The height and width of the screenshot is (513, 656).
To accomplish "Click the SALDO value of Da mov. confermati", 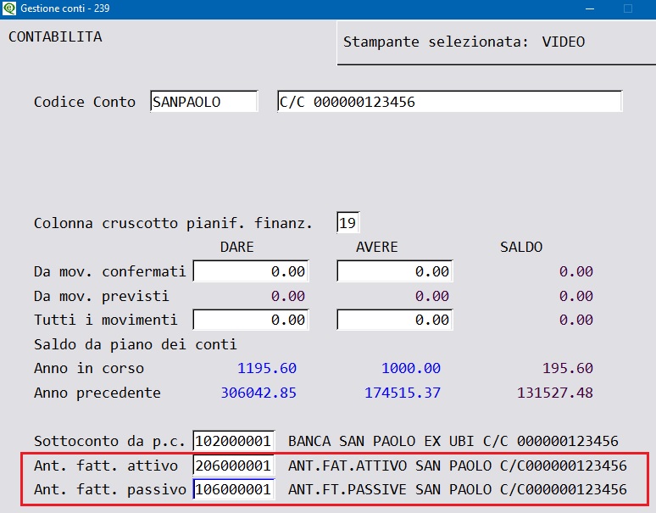I will [576, 271].
